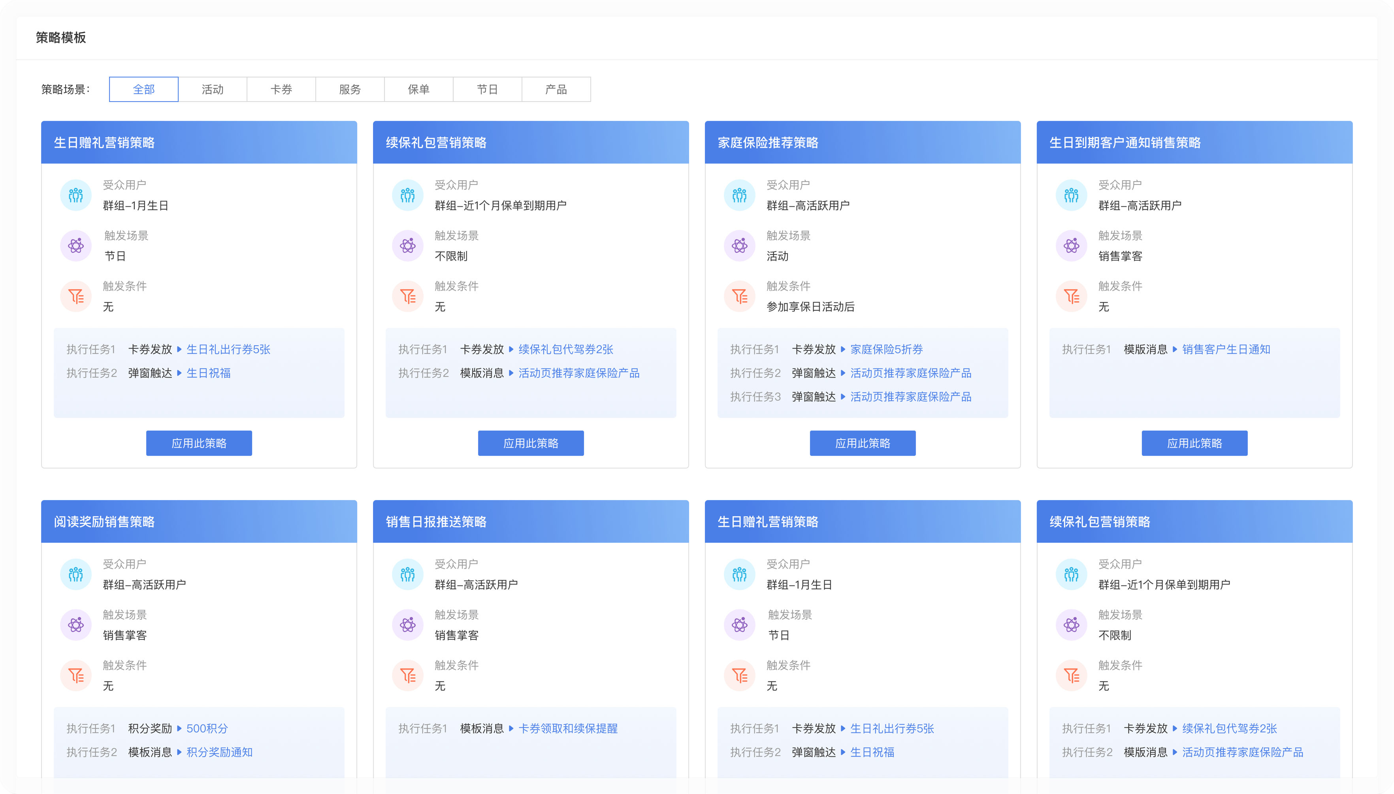Click audience users icon in 销售日报推送策略 card
1394x794 pixels.
pos(407,574)
